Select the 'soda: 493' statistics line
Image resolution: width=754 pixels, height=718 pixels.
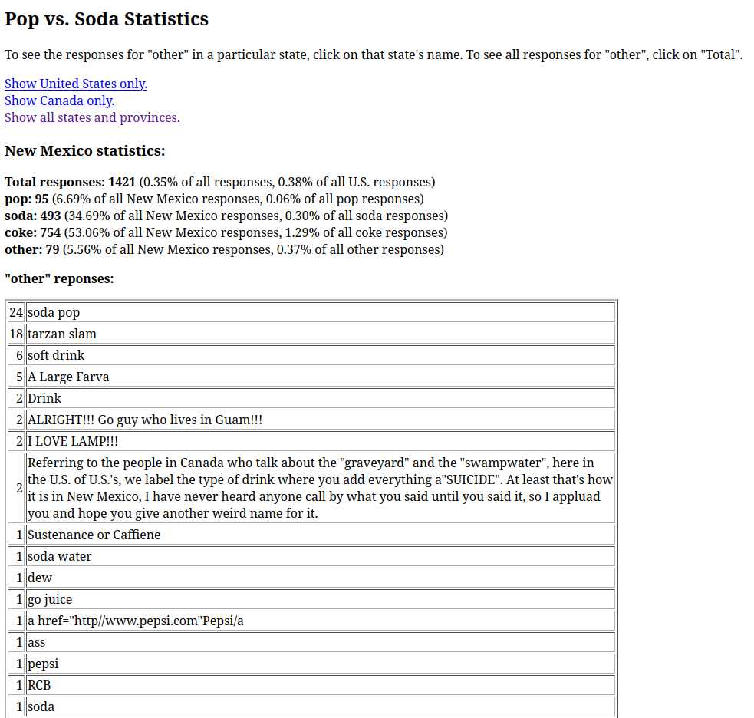click(226, 216)
